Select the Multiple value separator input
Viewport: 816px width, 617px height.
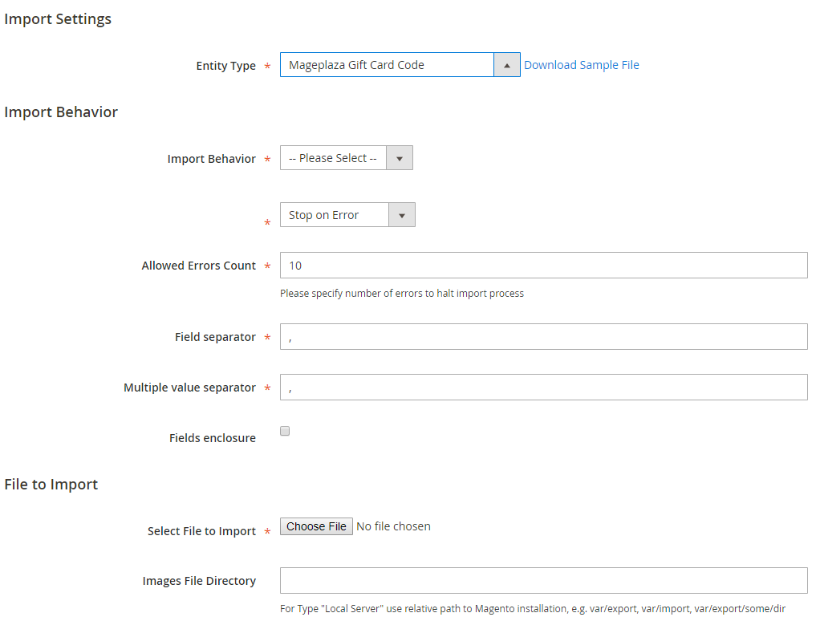(x=543, y=388)
